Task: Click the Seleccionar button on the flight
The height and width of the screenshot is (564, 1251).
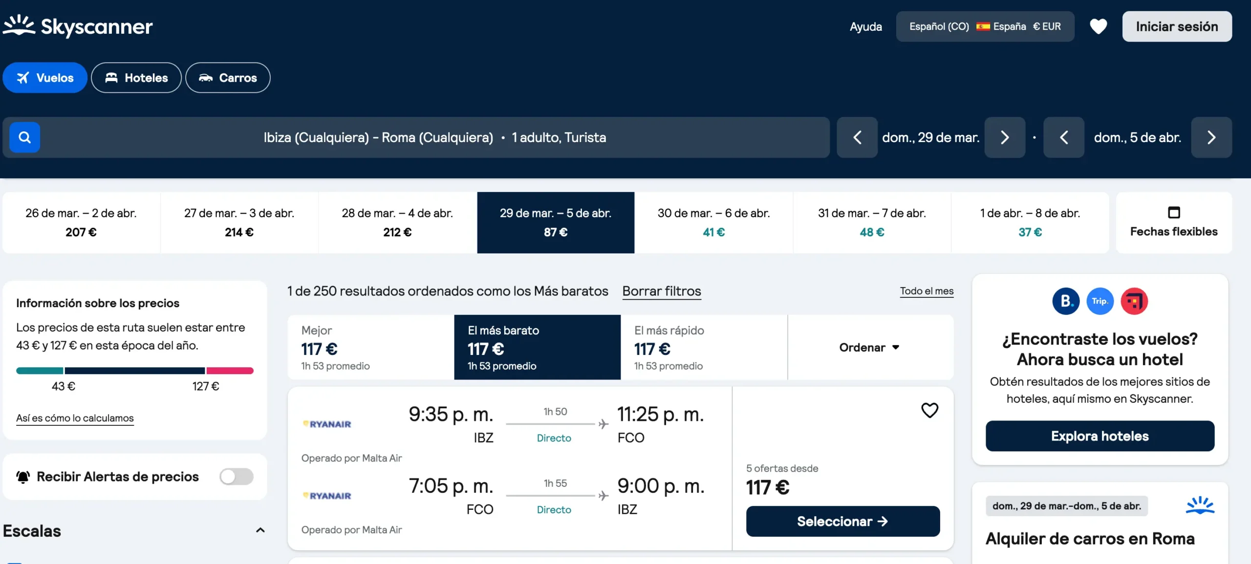Action: pyautogui.click(x=842, y=521)
